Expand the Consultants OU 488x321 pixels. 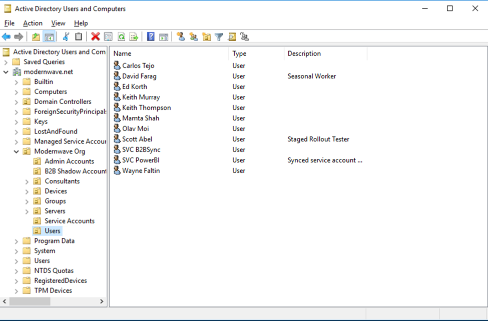[27, 181]
